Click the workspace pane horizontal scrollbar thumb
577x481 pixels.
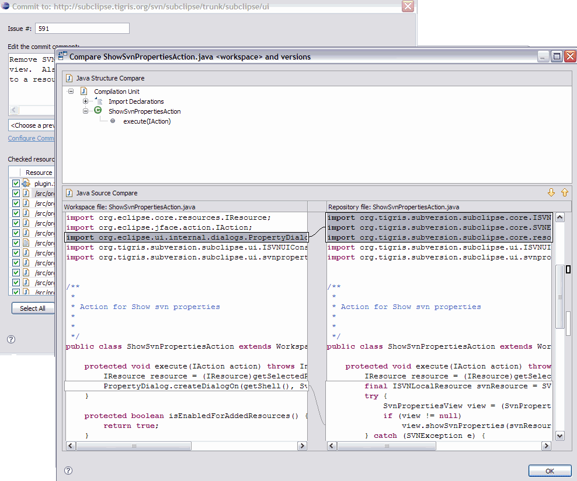click(134, 445)
